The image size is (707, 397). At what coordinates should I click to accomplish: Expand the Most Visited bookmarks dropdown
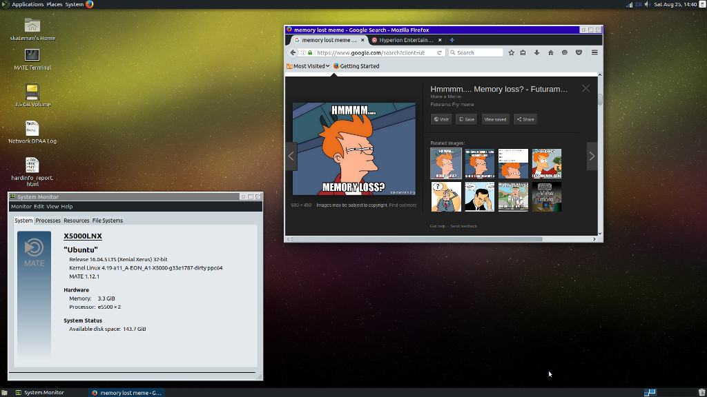point(308,66)
